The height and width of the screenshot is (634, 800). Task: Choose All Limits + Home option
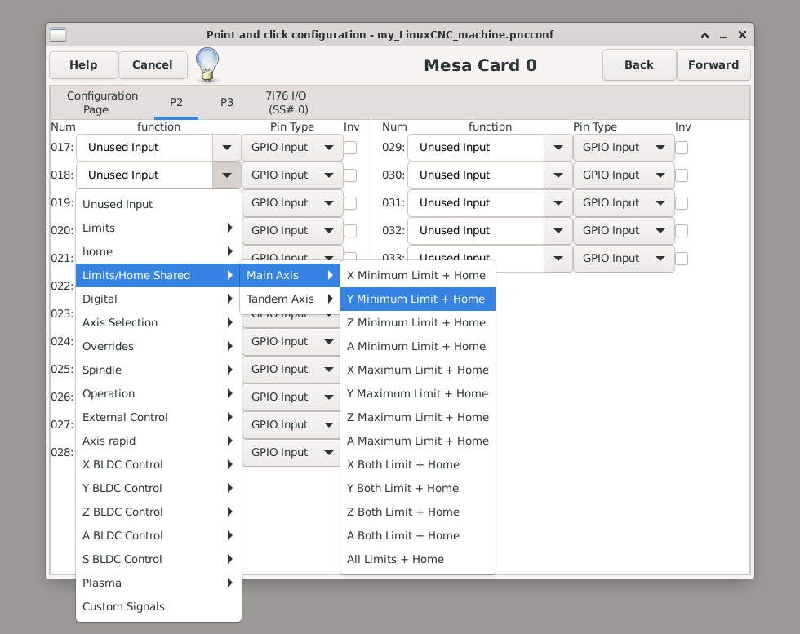tap(396, 560)
